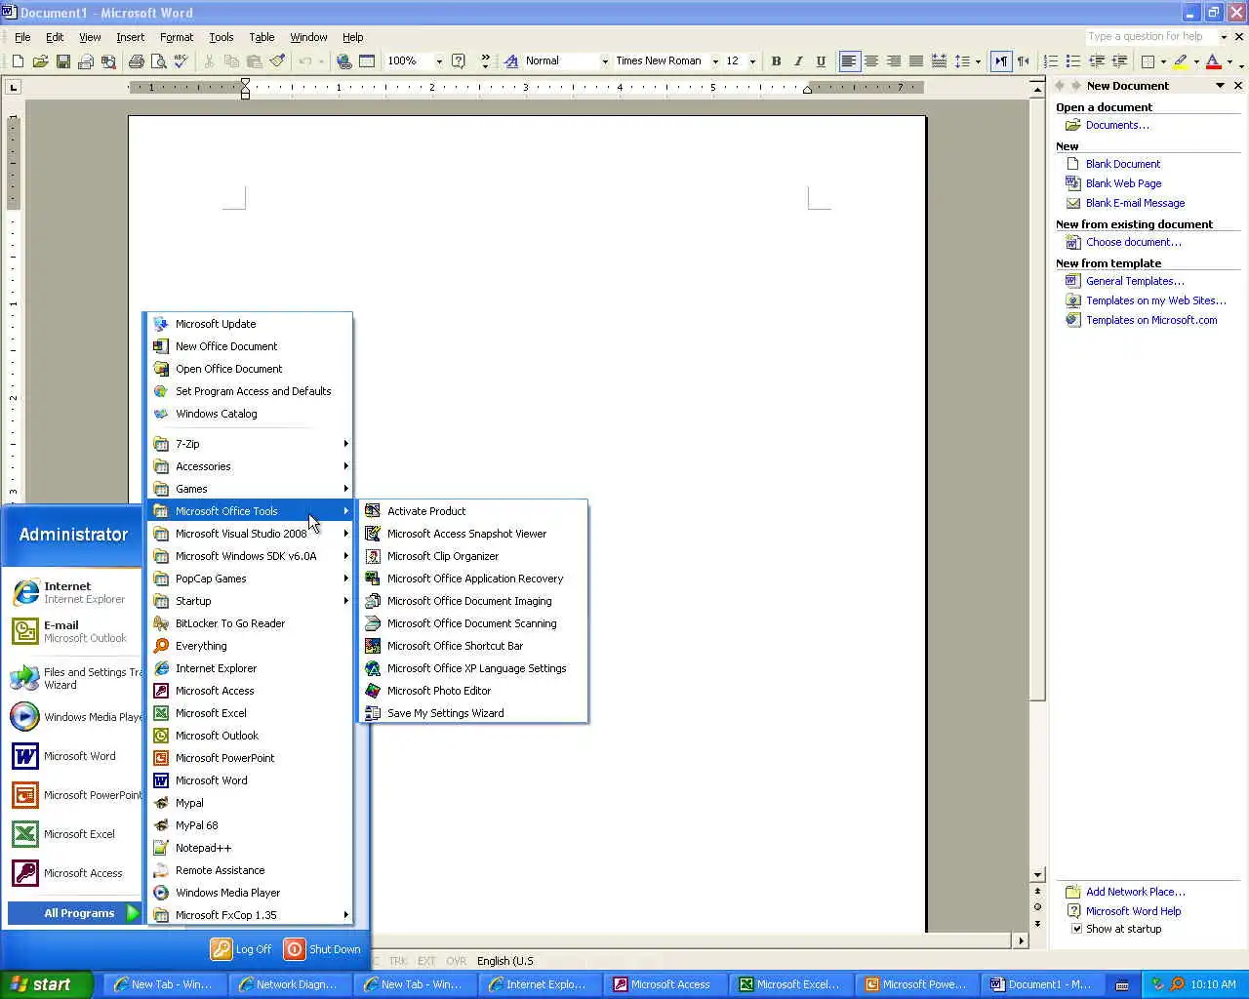Open pinned Internet Explorer in Start menu
This screenshot has width=1249, height=999.
click(73, 592)
